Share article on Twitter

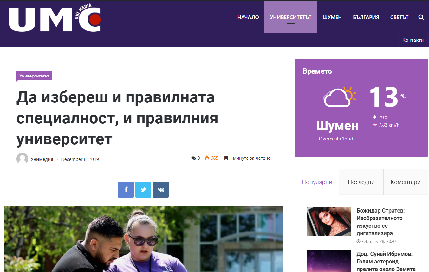(143, 190)
